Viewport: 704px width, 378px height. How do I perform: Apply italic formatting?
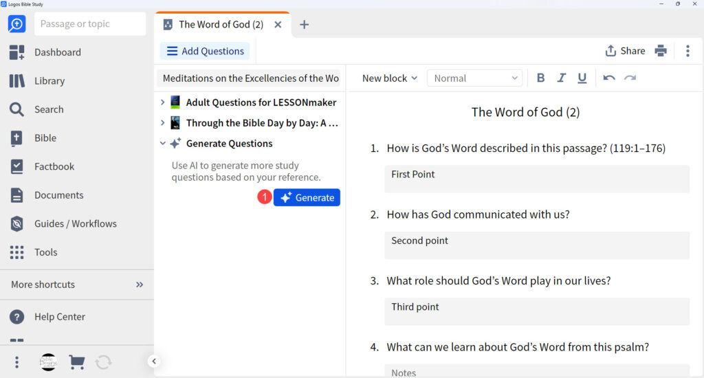(x=561, y=78)
